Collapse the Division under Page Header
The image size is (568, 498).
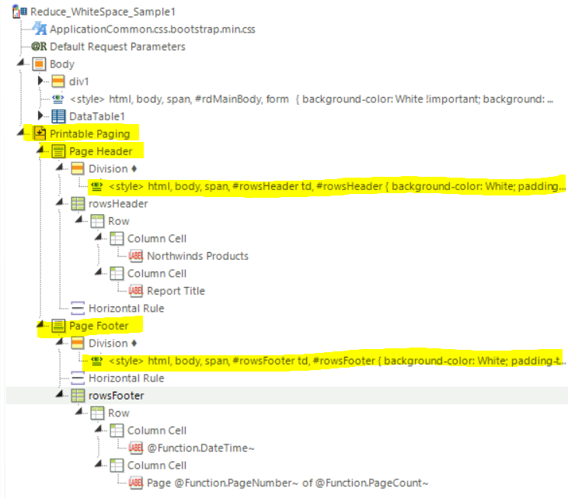[x=60, y=168]
